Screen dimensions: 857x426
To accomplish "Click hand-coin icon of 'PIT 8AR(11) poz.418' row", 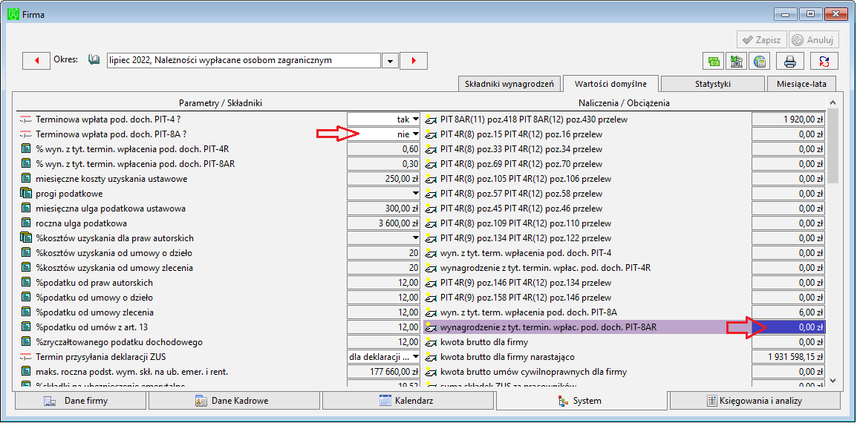I will click(x=431, y=119).
